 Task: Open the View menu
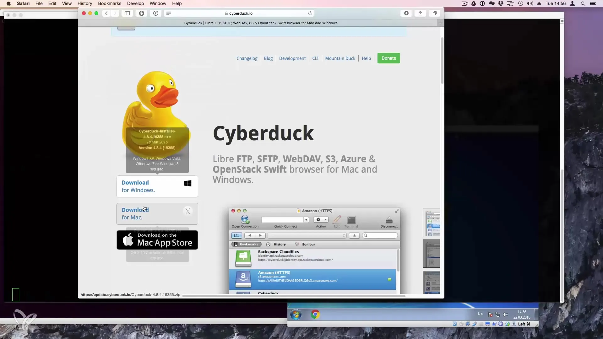click(67, 3)
